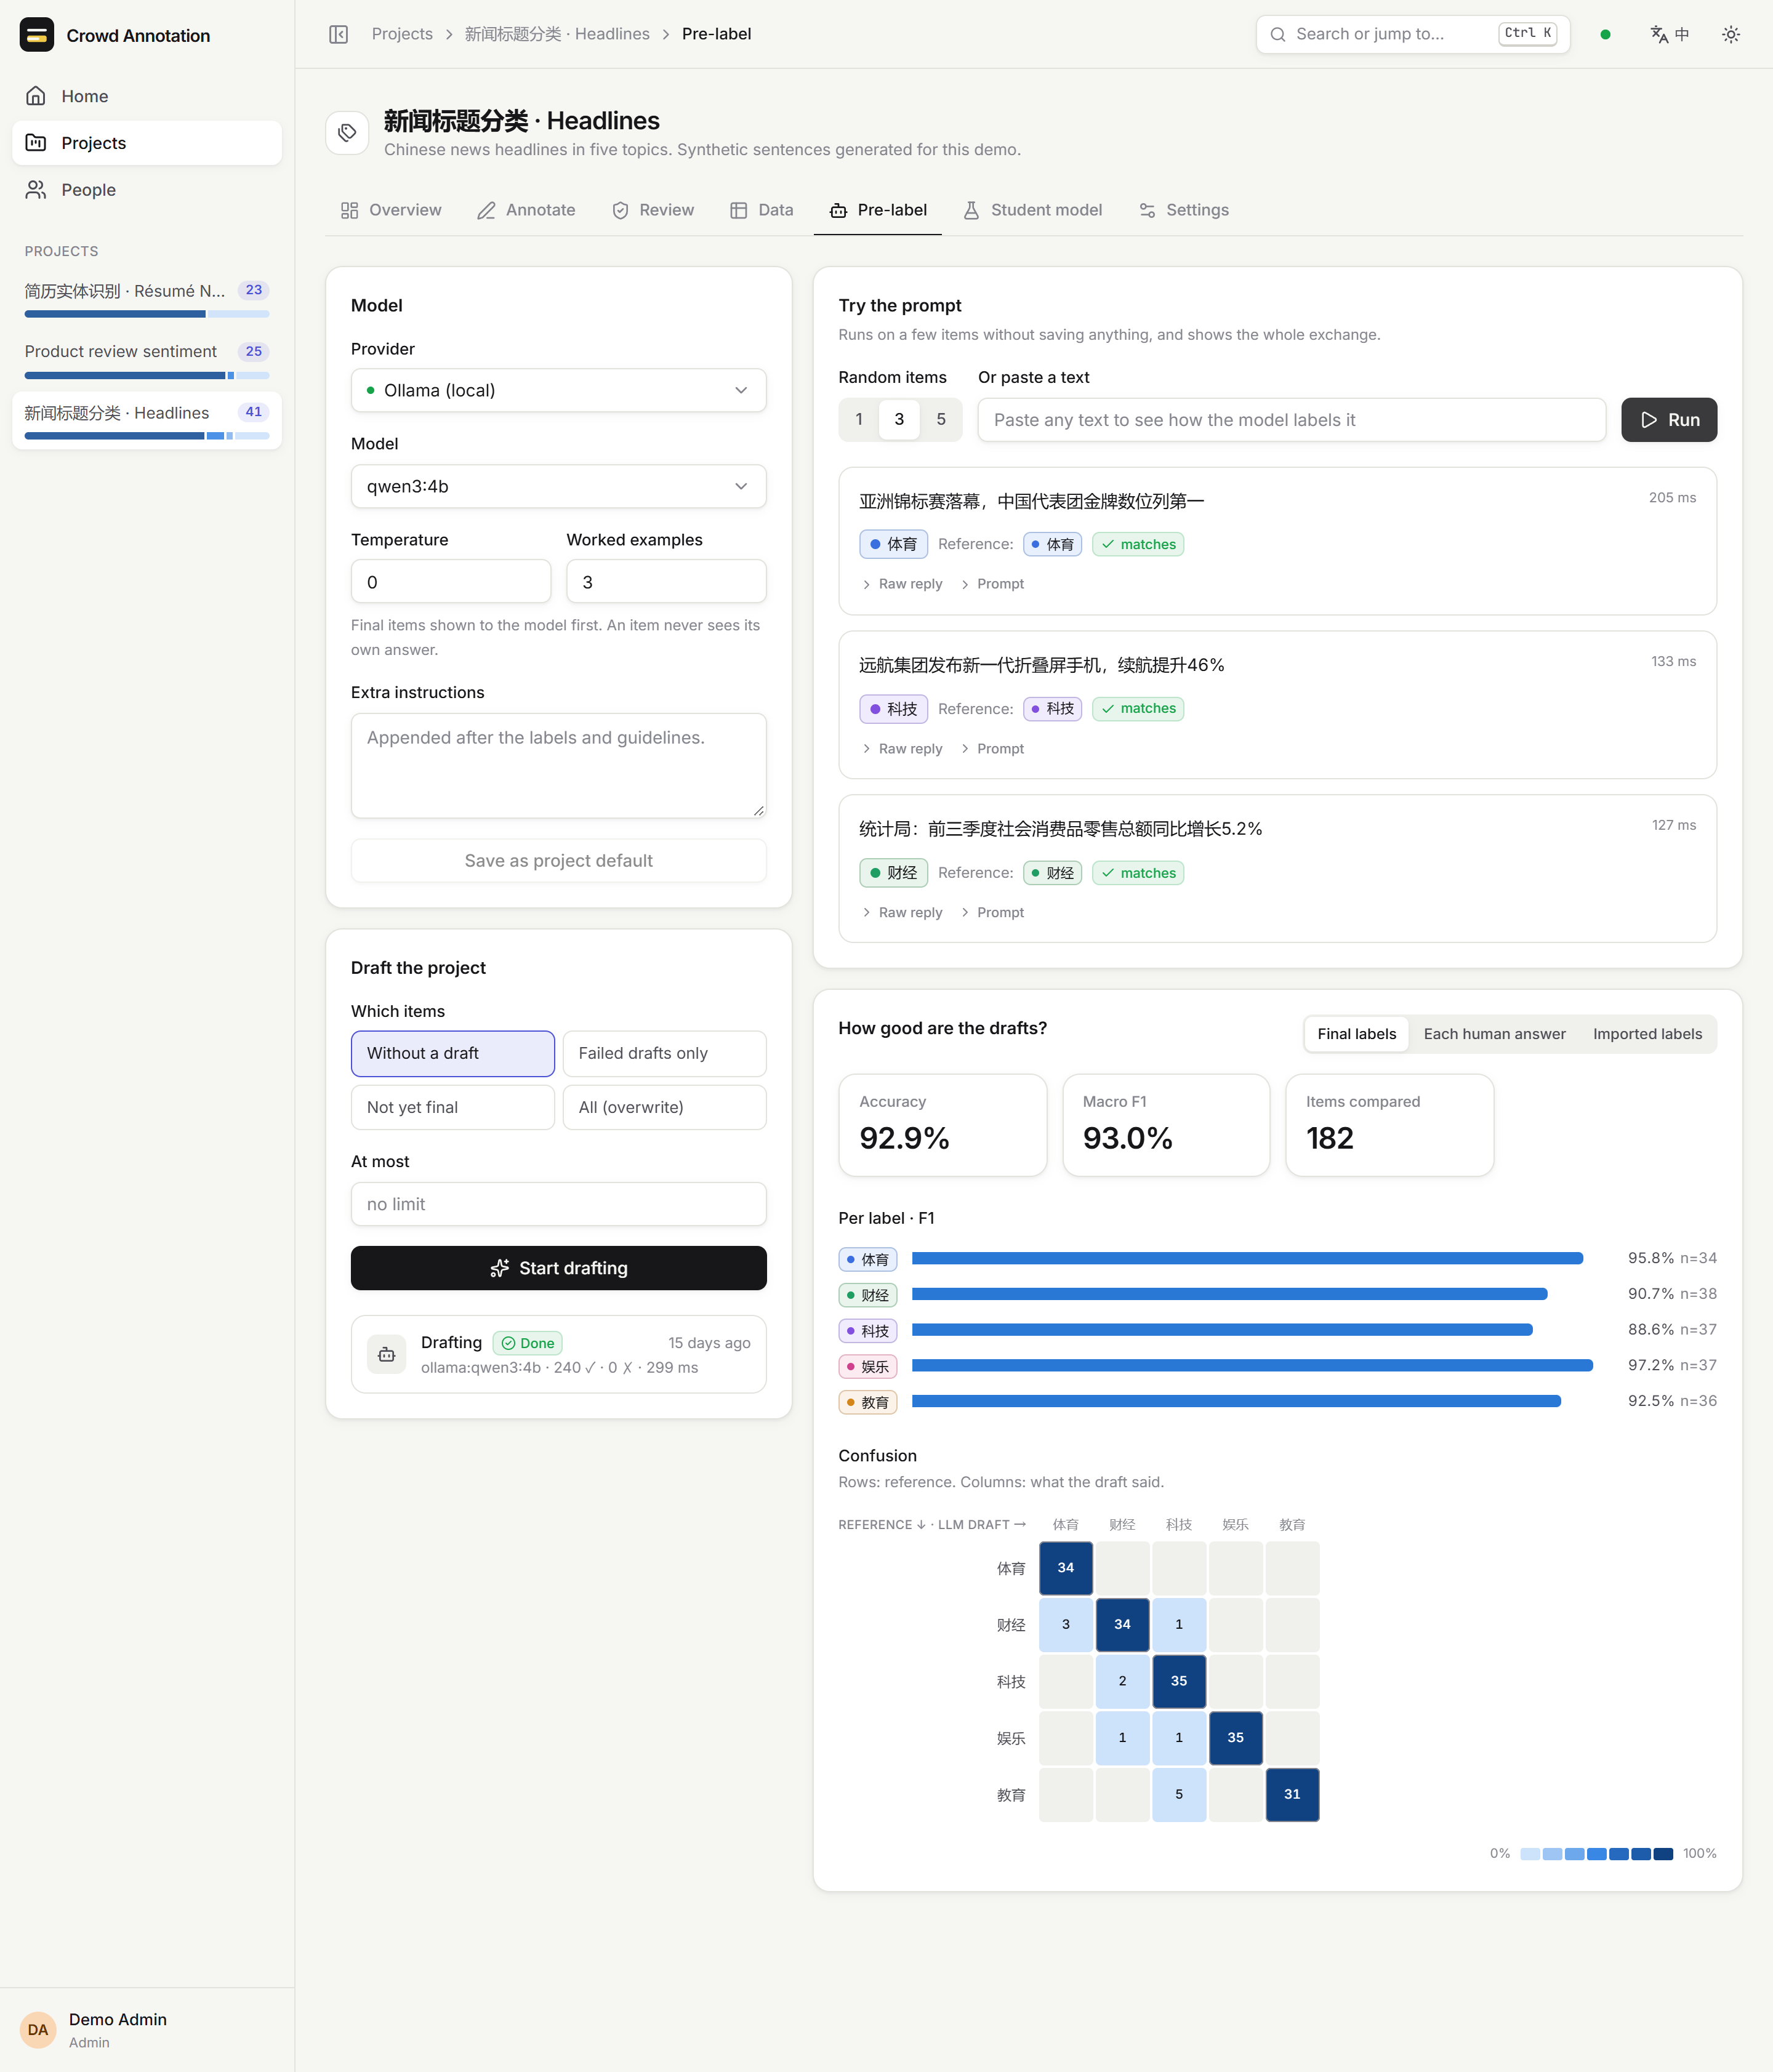Choose 5 random items
The image size is (1773, 2072).
(x=941, y=420)
